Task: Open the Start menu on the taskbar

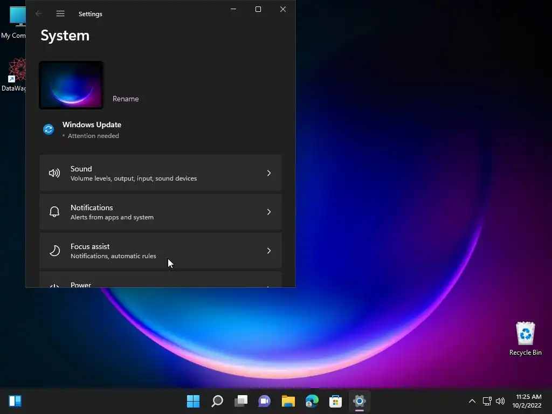Action: click(194, 401)
